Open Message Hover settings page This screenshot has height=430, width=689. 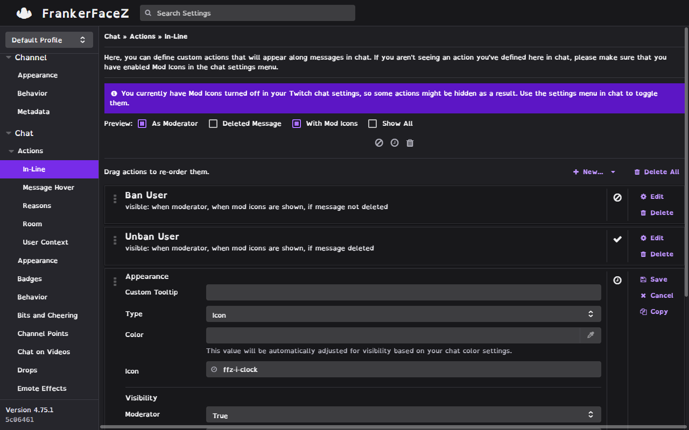pos(48,188)
